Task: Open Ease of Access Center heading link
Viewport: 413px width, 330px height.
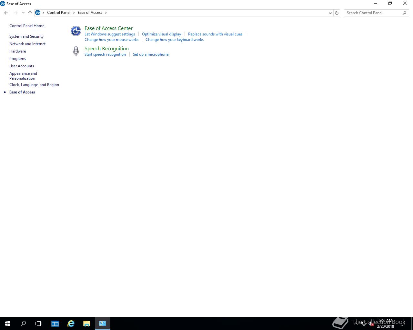Action: [x=108, y=28]
